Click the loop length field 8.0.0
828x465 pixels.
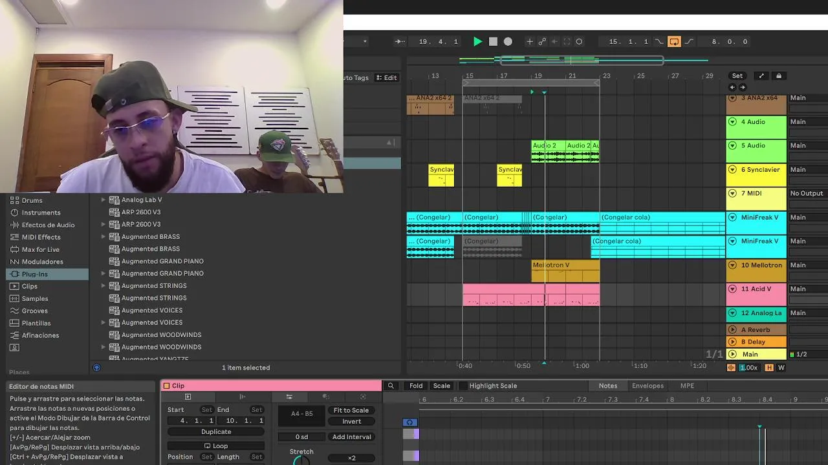[x=730, y=41]
